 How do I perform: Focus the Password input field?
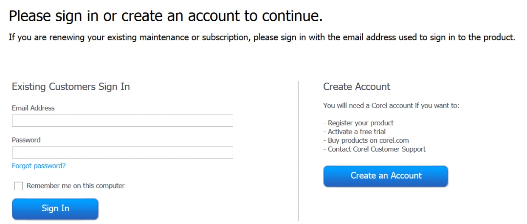pos(122,152)
